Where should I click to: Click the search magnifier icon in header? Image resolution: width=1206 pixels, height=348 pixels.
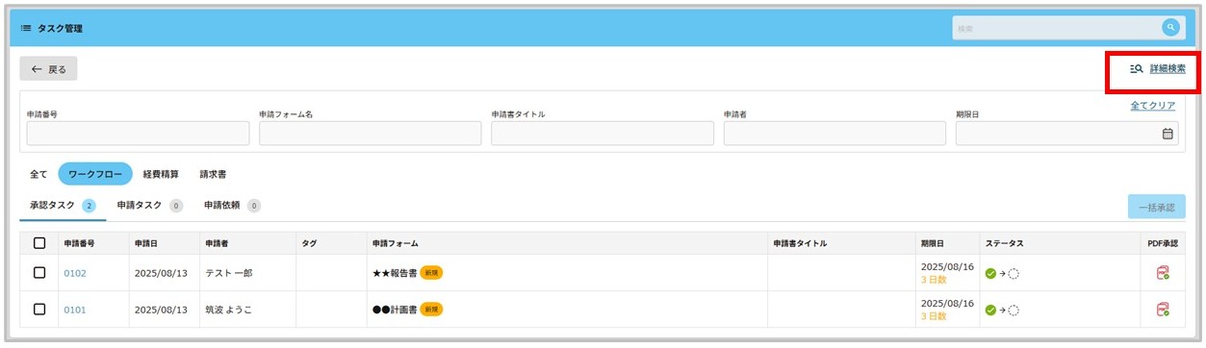click(1170, 28)
